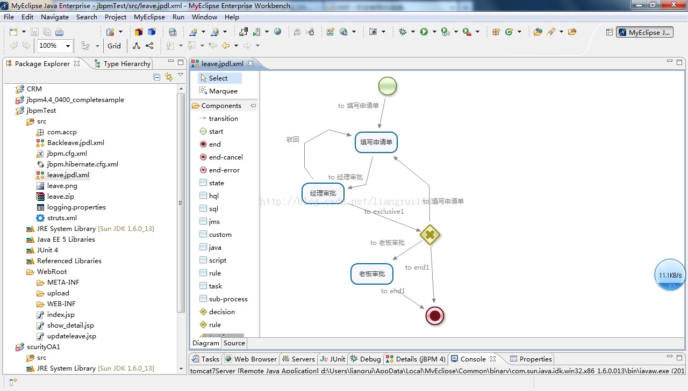Toggle Link with Editor in Package Explorer
The height and width of the screenshot is (391, 688).
[x=169, y=77]
